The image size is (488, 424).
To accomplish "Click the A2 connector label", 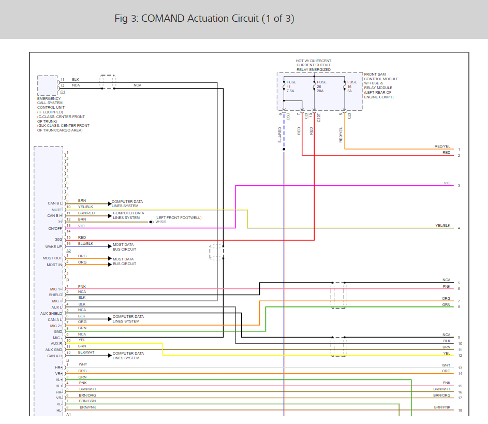I will (68, 251).
